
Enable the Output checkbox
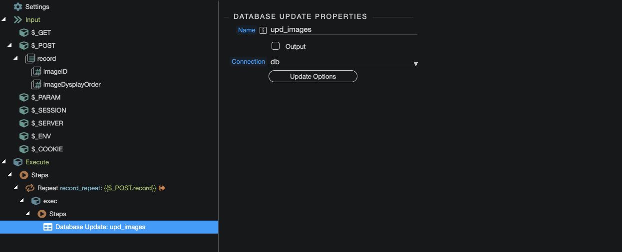coord(276,46)
